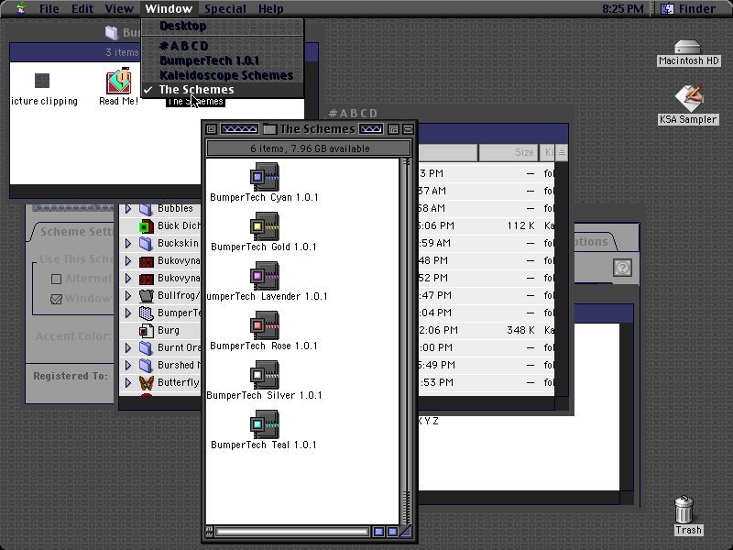Choose BumperTech 1.0.1 in Window menu
Screen dimensions: 733x550
[x=223, y=60]
